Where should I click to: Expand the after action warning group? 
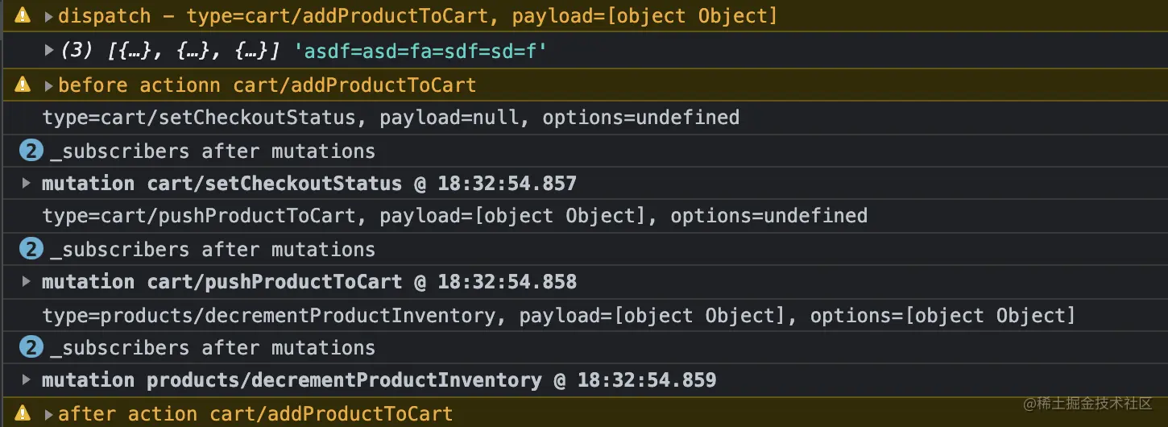click(x=49, y=413)
